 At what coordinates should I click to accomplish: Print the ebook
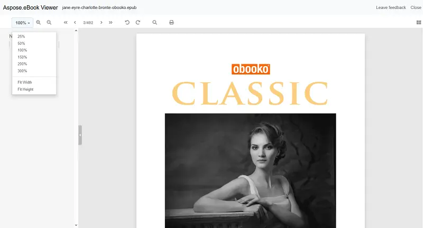coord(171,23)
